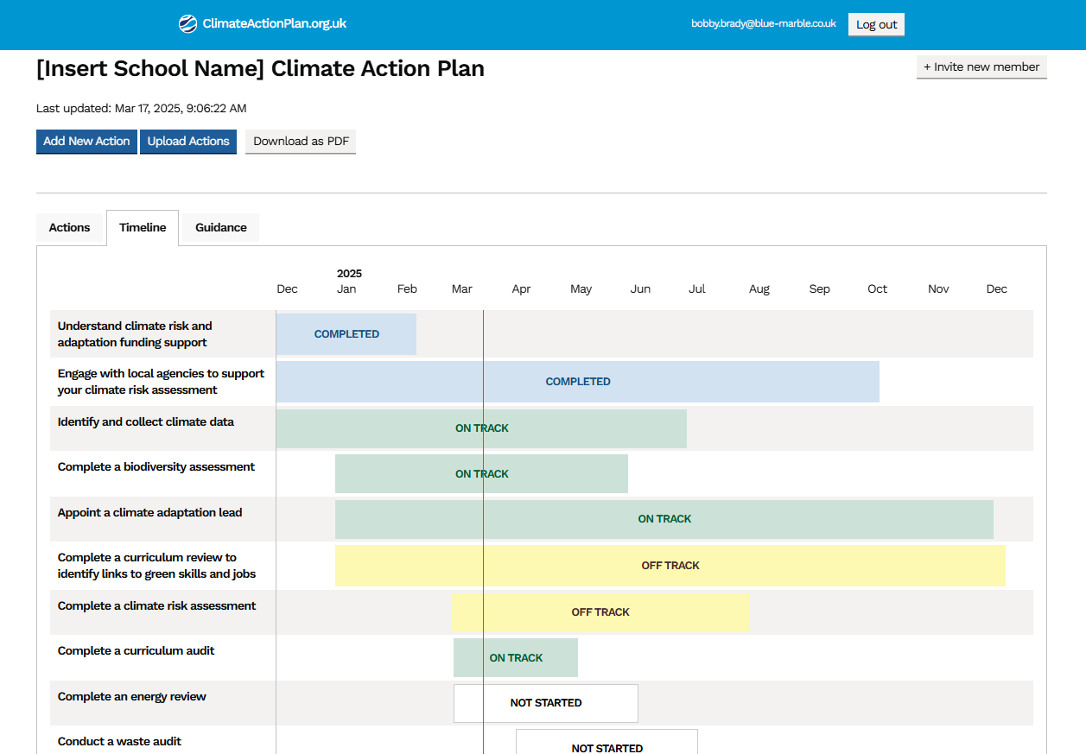Screen dimensions: 1086x754
Task: Click On Track bar for climate data
Action: click(x=481, y=428)
